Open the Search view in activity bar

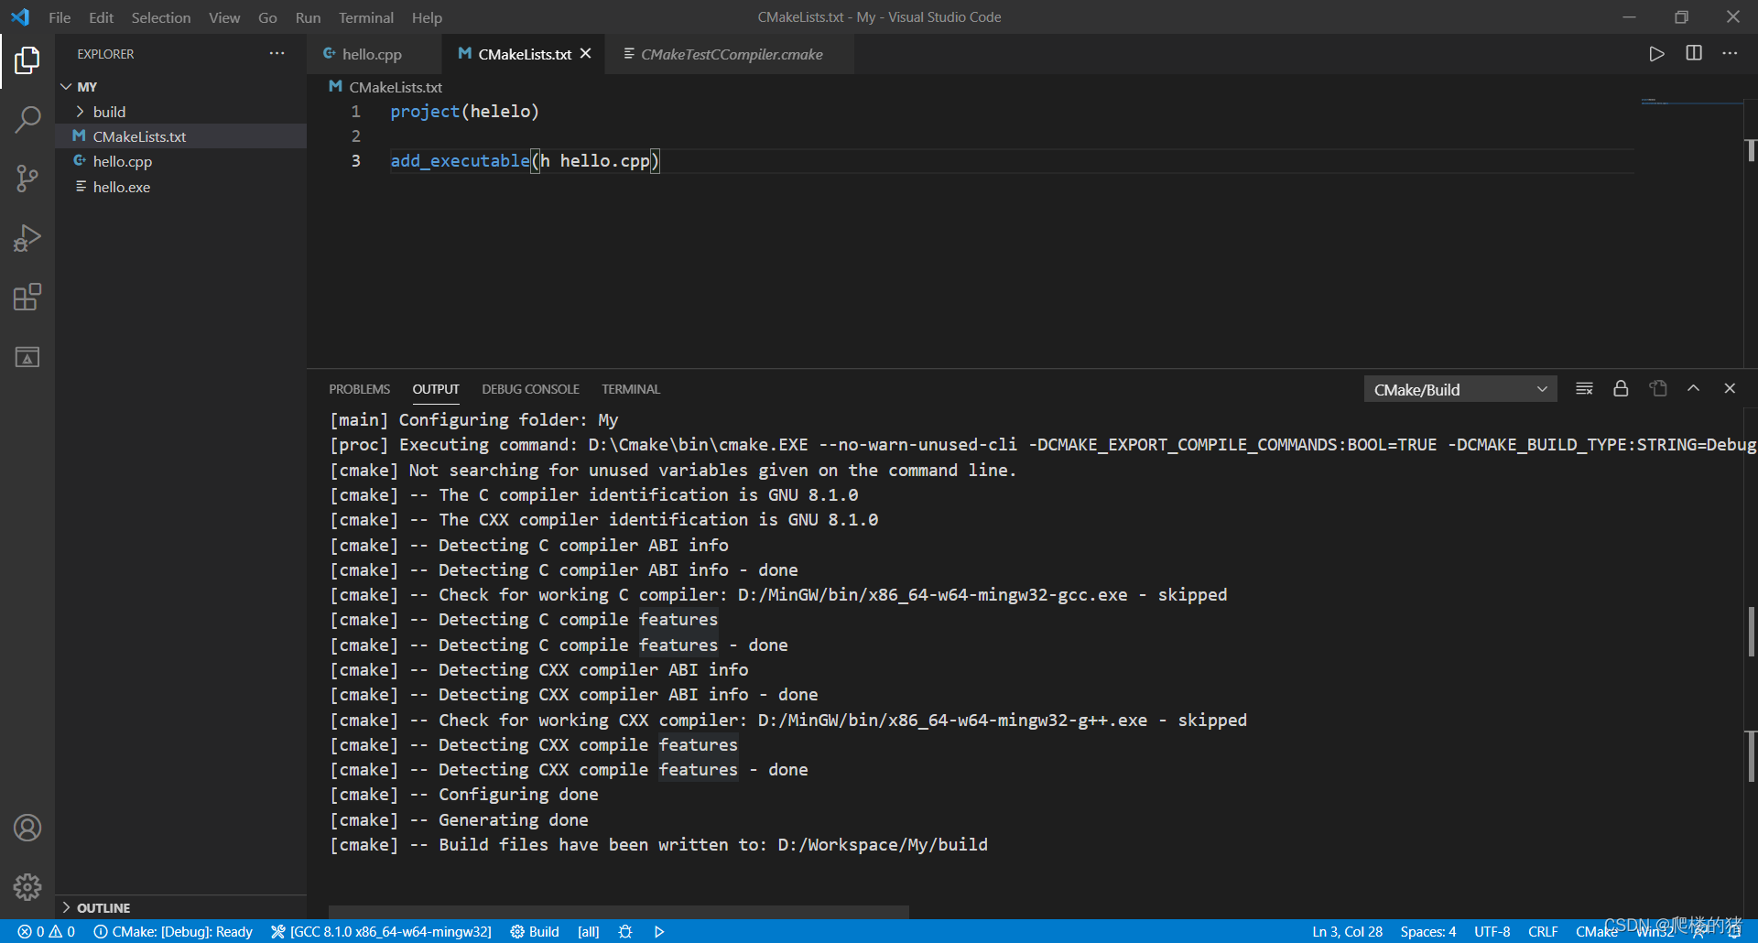tap(27, 119)
